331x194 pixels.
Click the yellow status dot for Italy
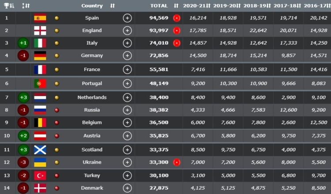click(56, 43)
